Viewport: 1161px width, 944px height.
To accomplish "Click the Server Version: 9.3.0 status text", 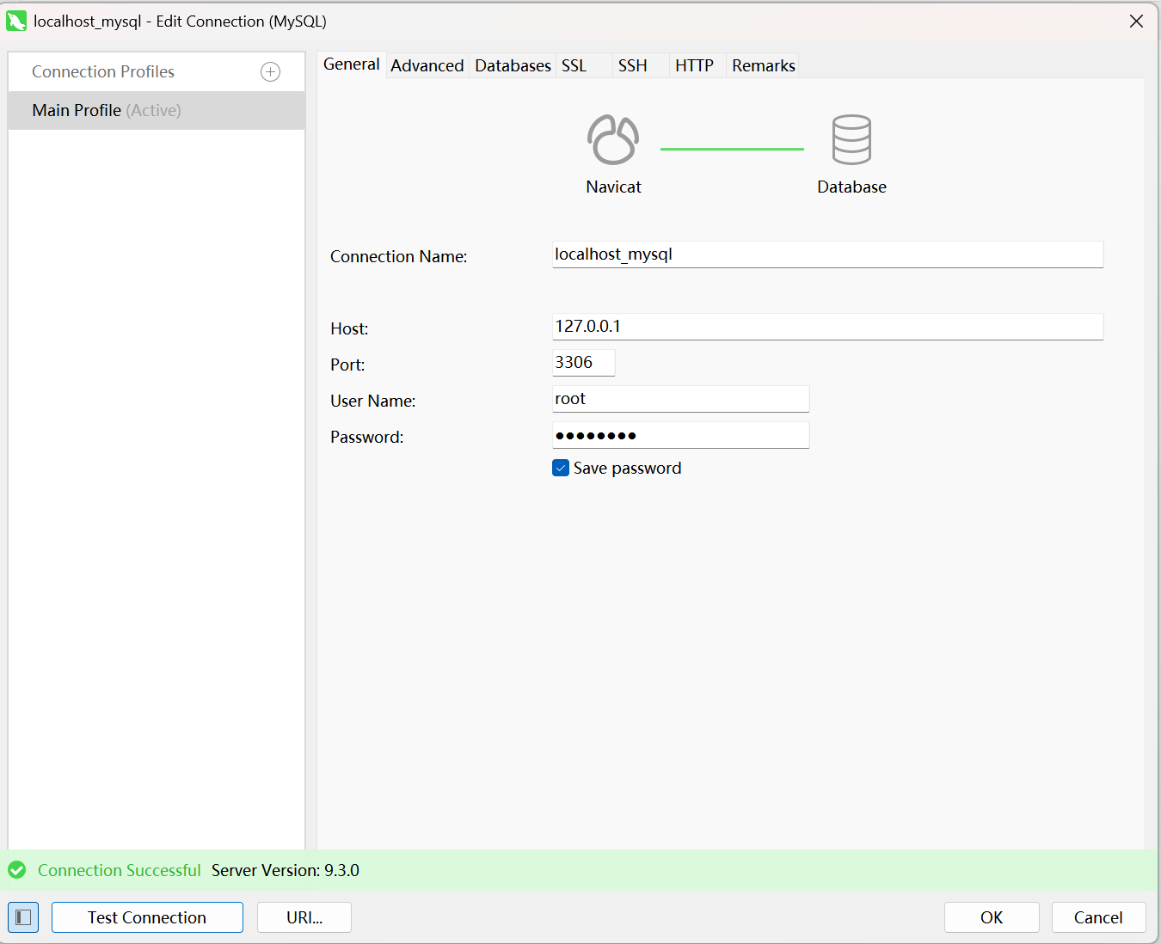I will click(x=286, y=870).
